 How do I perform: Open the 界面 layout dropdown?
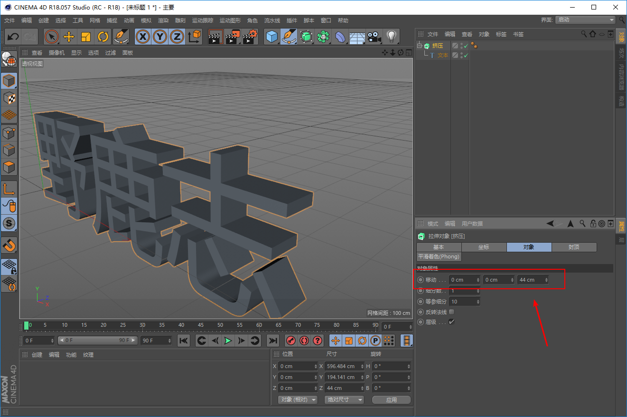[x=586, y=20]
